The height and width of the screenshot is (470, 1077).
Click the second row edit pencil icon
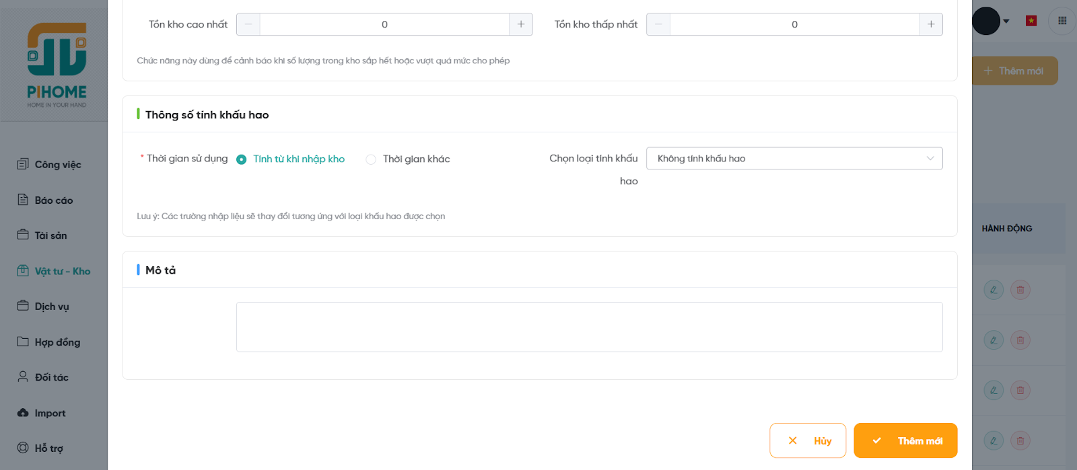point(994,340)
